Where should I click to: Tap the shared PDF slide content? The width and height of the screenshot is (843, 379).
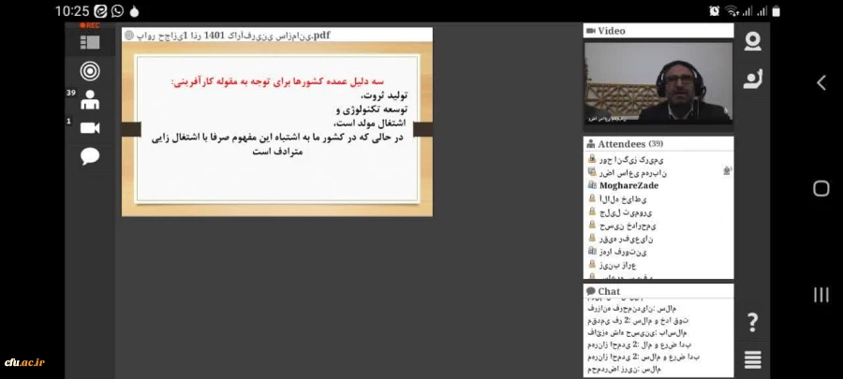277,128
